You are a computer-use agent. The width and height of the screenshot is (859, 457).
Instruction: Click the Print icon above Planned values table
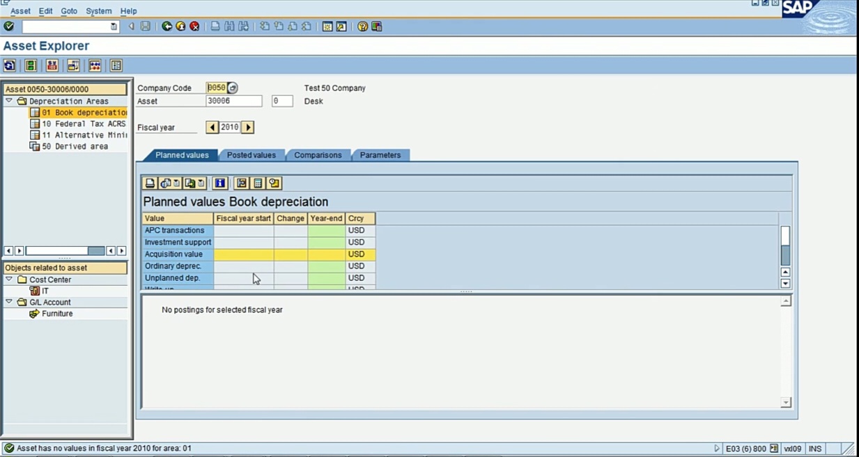(150, 183)
